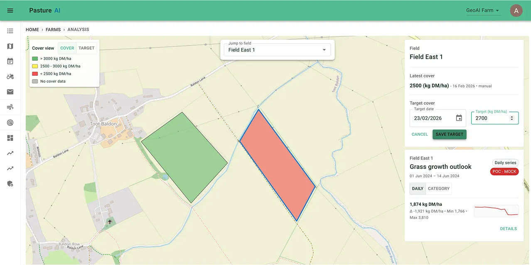Screen dimensions: 531x265
Task: Open the map sidebar icon
Action: click(10, 46)
